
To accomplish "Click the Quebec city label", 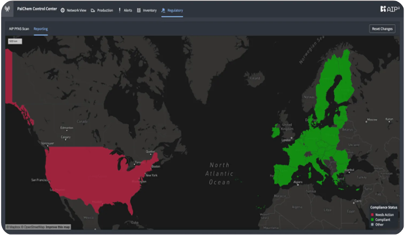I will (x=150, y=152).
